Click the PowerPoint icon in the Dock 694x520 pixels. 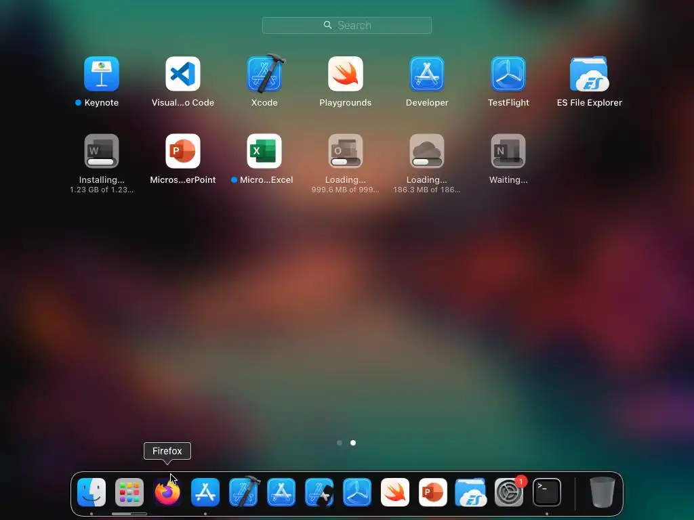[x=433, y=492]
